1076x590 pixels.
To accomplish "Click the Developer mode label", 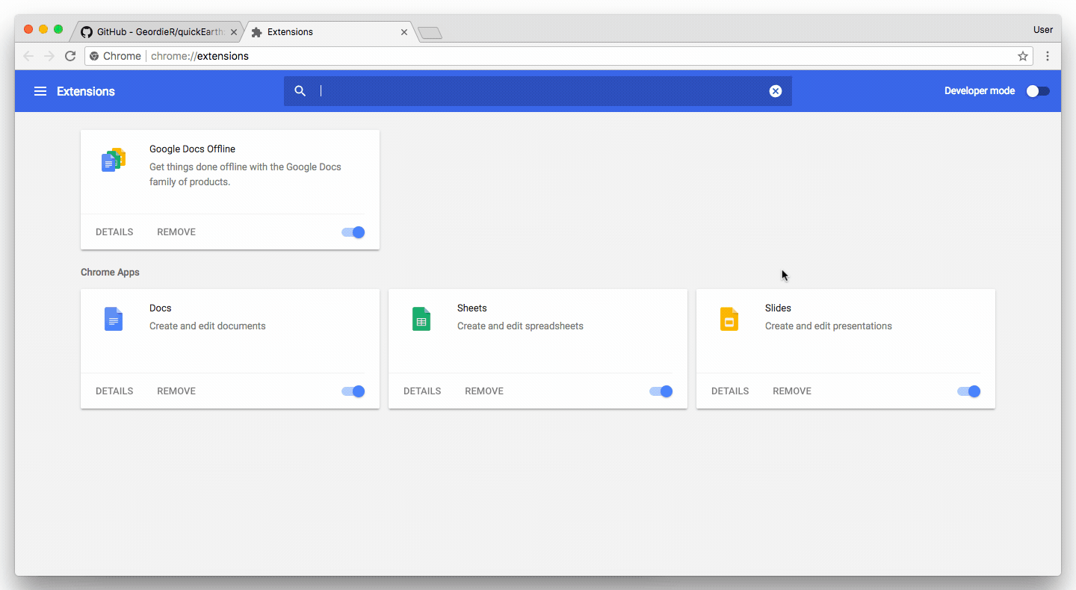I will pyautogui.click(x=980, y=91).
